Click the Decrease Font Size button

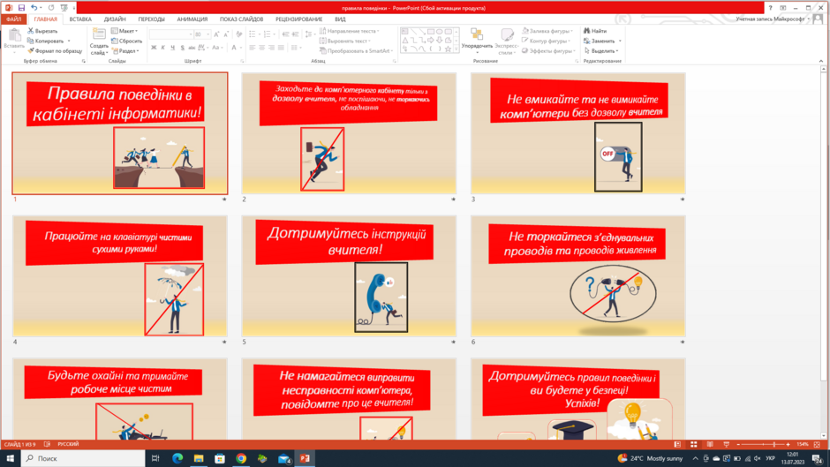click(x=226, y=34)
